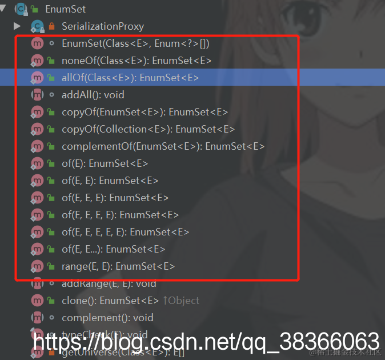
Task: Select complement(): void method entry
Action: point(107,318)
